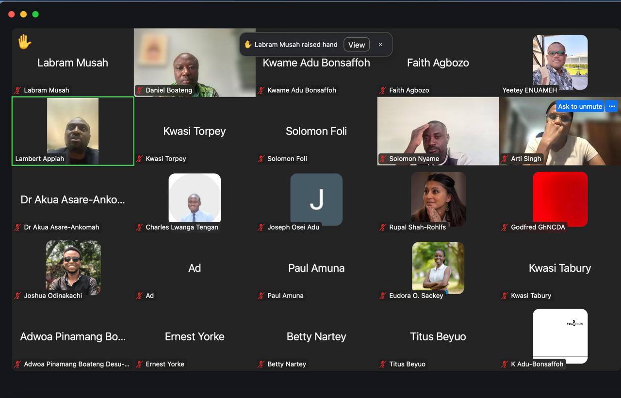The width and height of the screenshot is (621, 398).
Task: Click the muted mic icon for Eudora O. Sackey
Action: click(383, 296)
